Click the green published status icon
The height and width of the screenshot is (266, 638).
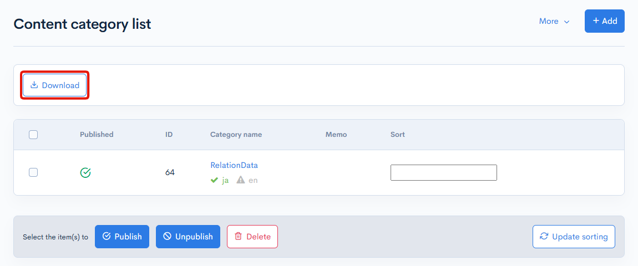tap(85, 173)
